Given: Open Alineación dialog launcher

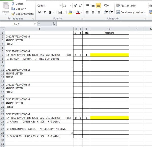Looking at the screenshot, I should 145,19.
